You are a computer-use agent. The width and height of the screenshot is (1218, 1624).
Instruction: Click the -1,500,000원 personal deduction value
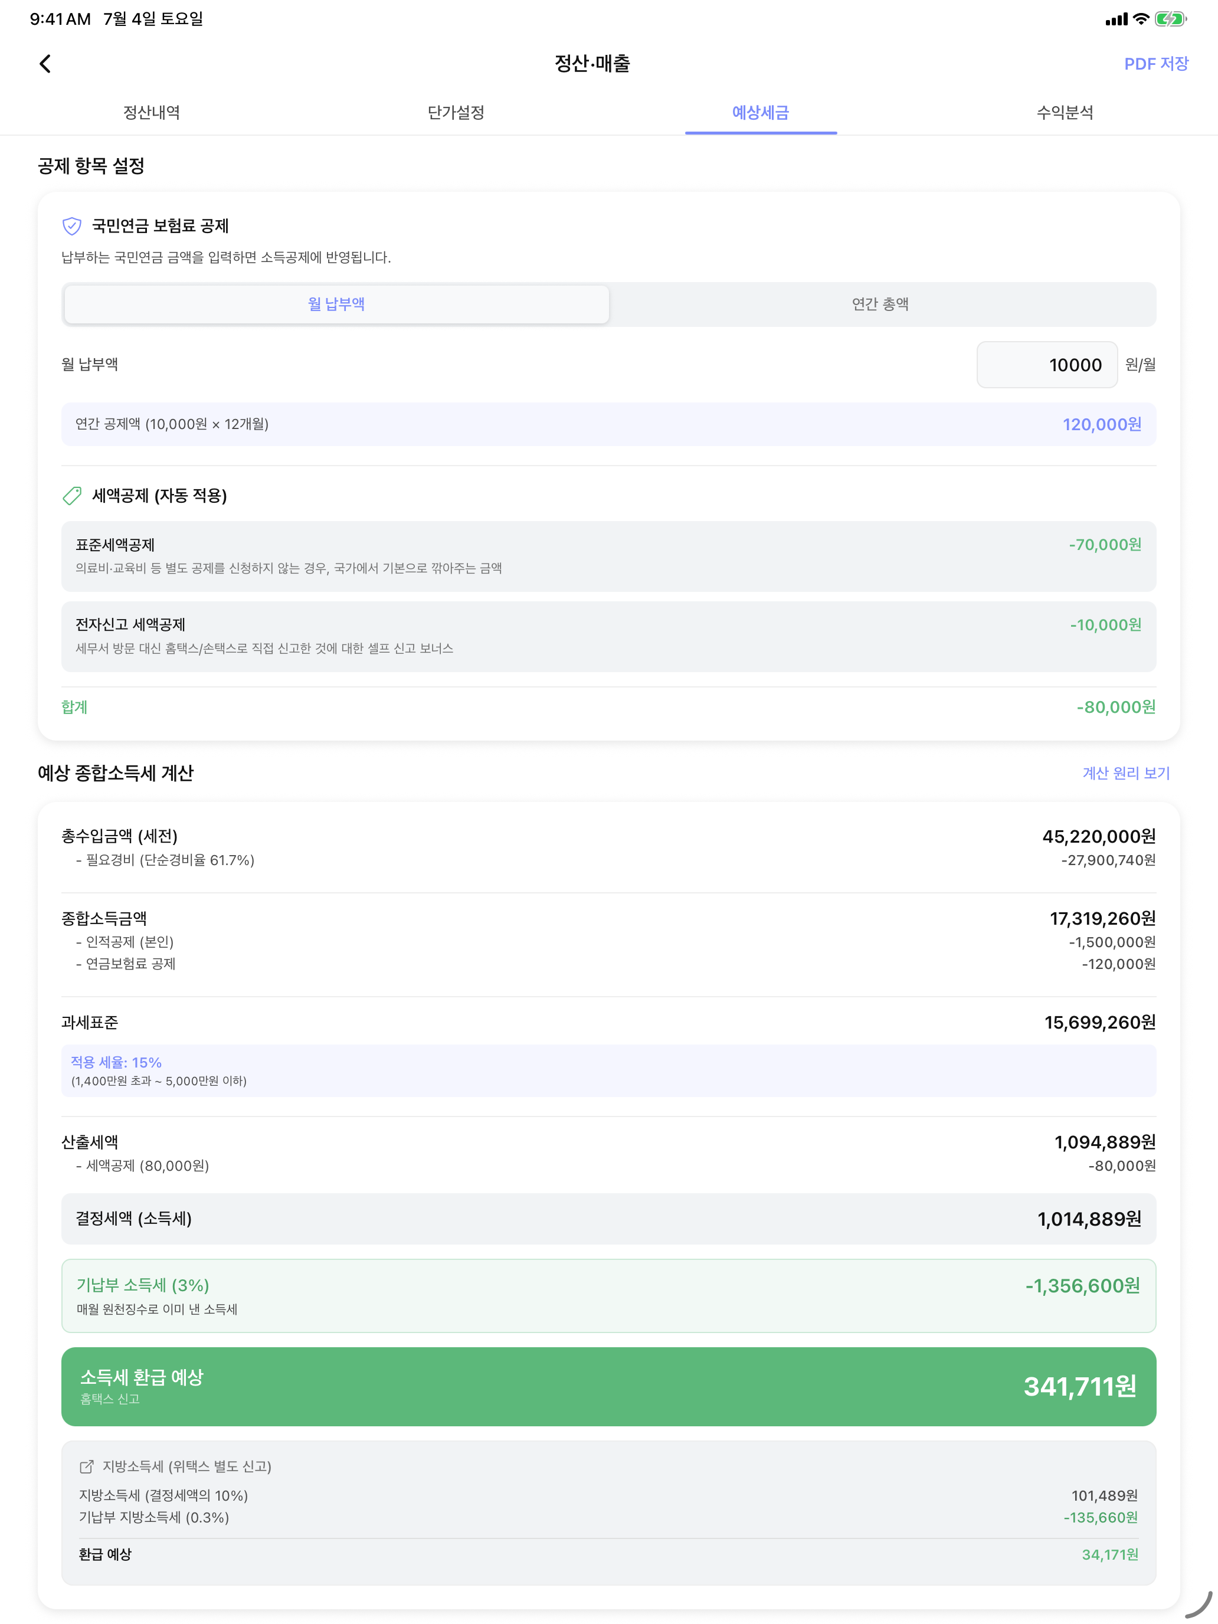(x=1112, y=942)
